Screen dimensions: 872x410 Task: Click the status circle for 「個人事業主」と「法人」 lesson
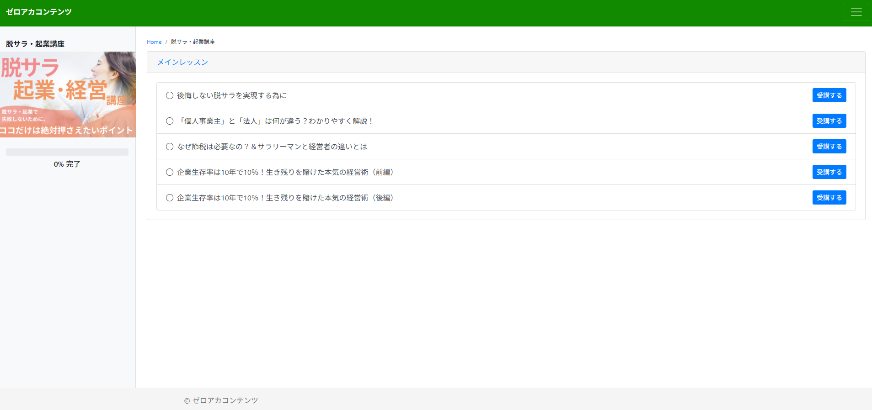(170, 121)
